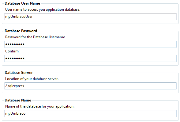This screenshot has width=180, height=122.
Task: Click the Database Server field containing .\sqlexpress
Action: 90,86
